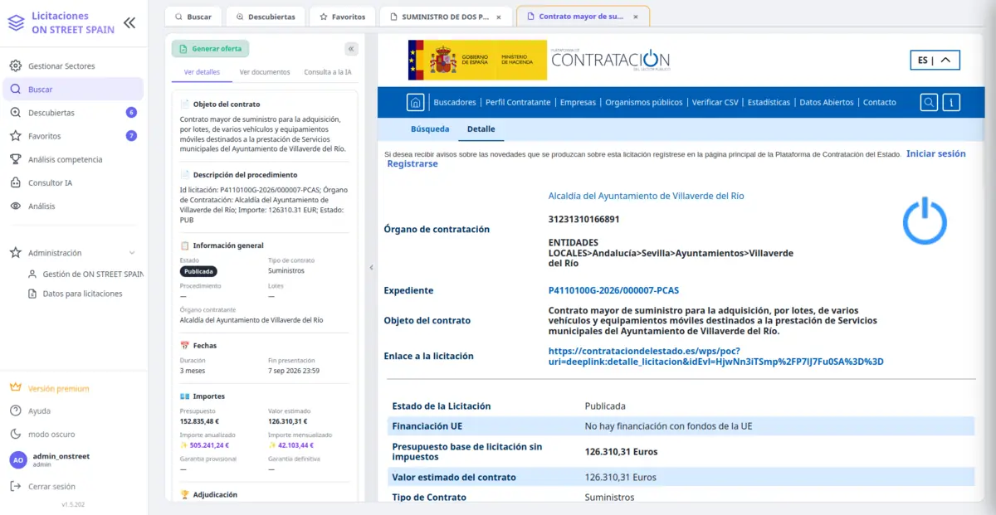Click the home icon in blue navbar

415,102
